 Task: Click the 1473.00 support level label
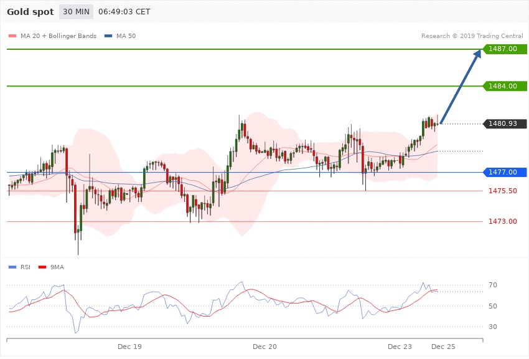tap(503, 221)
